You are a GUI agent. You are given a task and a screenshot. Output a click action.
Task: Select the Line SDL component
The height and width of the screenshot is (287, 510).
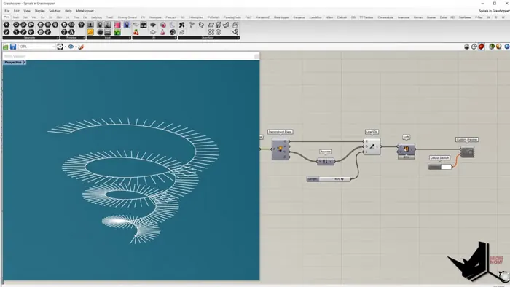[x=372, y=146]
